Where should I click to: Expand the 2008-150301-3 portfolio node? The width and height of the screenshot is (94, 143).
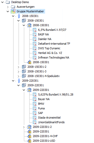(x=18, y=72)
